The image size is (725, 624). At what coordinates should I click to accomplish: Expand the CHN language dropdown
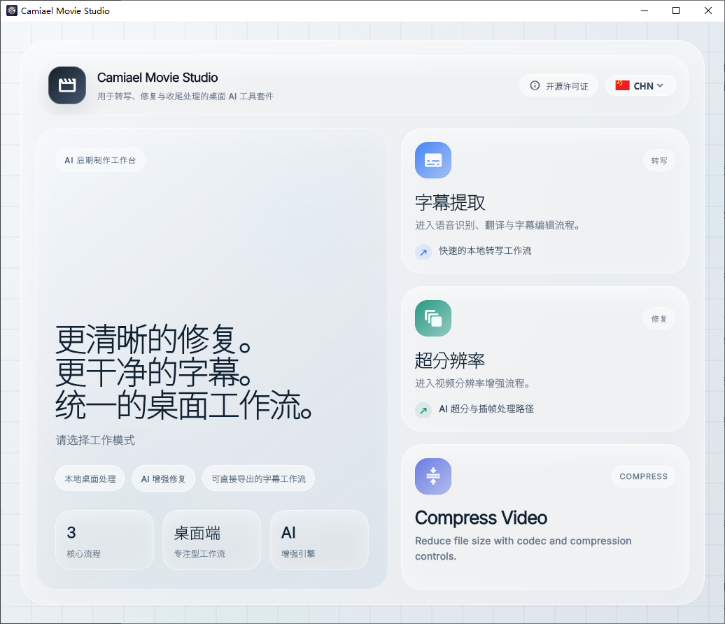tap(640, 85)
